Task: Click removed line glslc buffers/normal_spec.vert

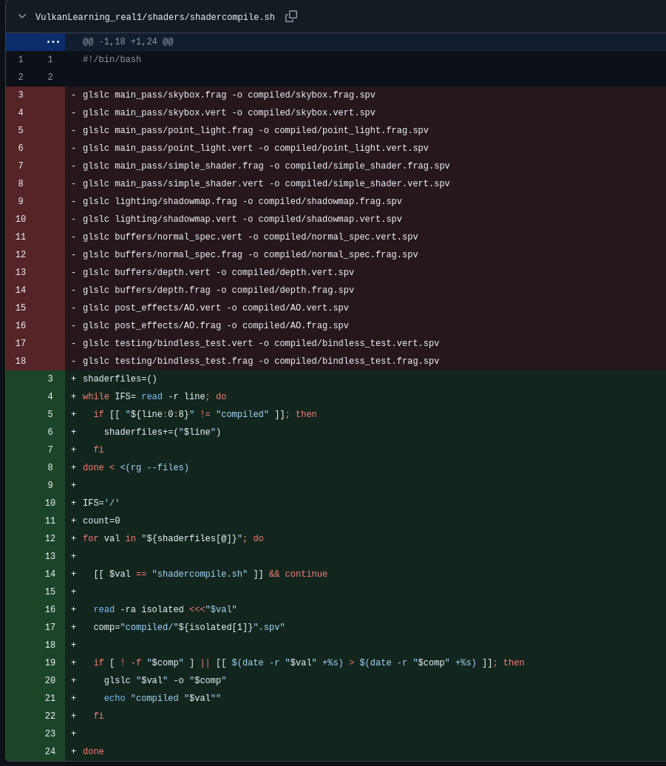Action: 250,237
